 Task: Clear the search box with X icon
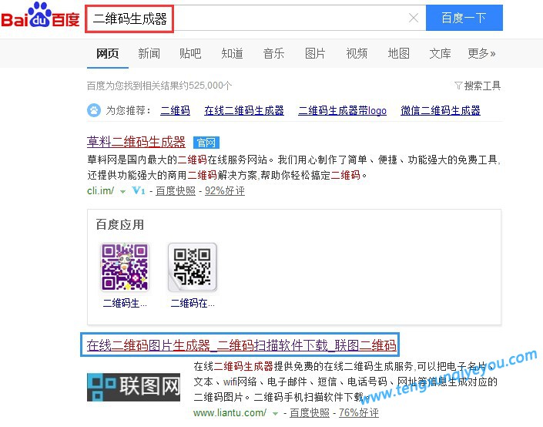(414, 18)
